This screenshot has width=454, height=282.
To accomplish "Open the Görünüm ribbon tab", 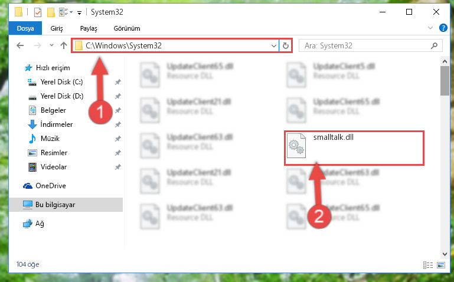I will (x=127, y=28).
